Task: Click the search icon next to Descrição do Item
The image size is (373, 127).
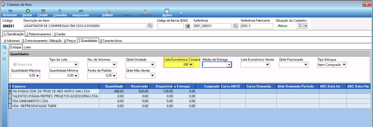Action: [x=150, y=26]
